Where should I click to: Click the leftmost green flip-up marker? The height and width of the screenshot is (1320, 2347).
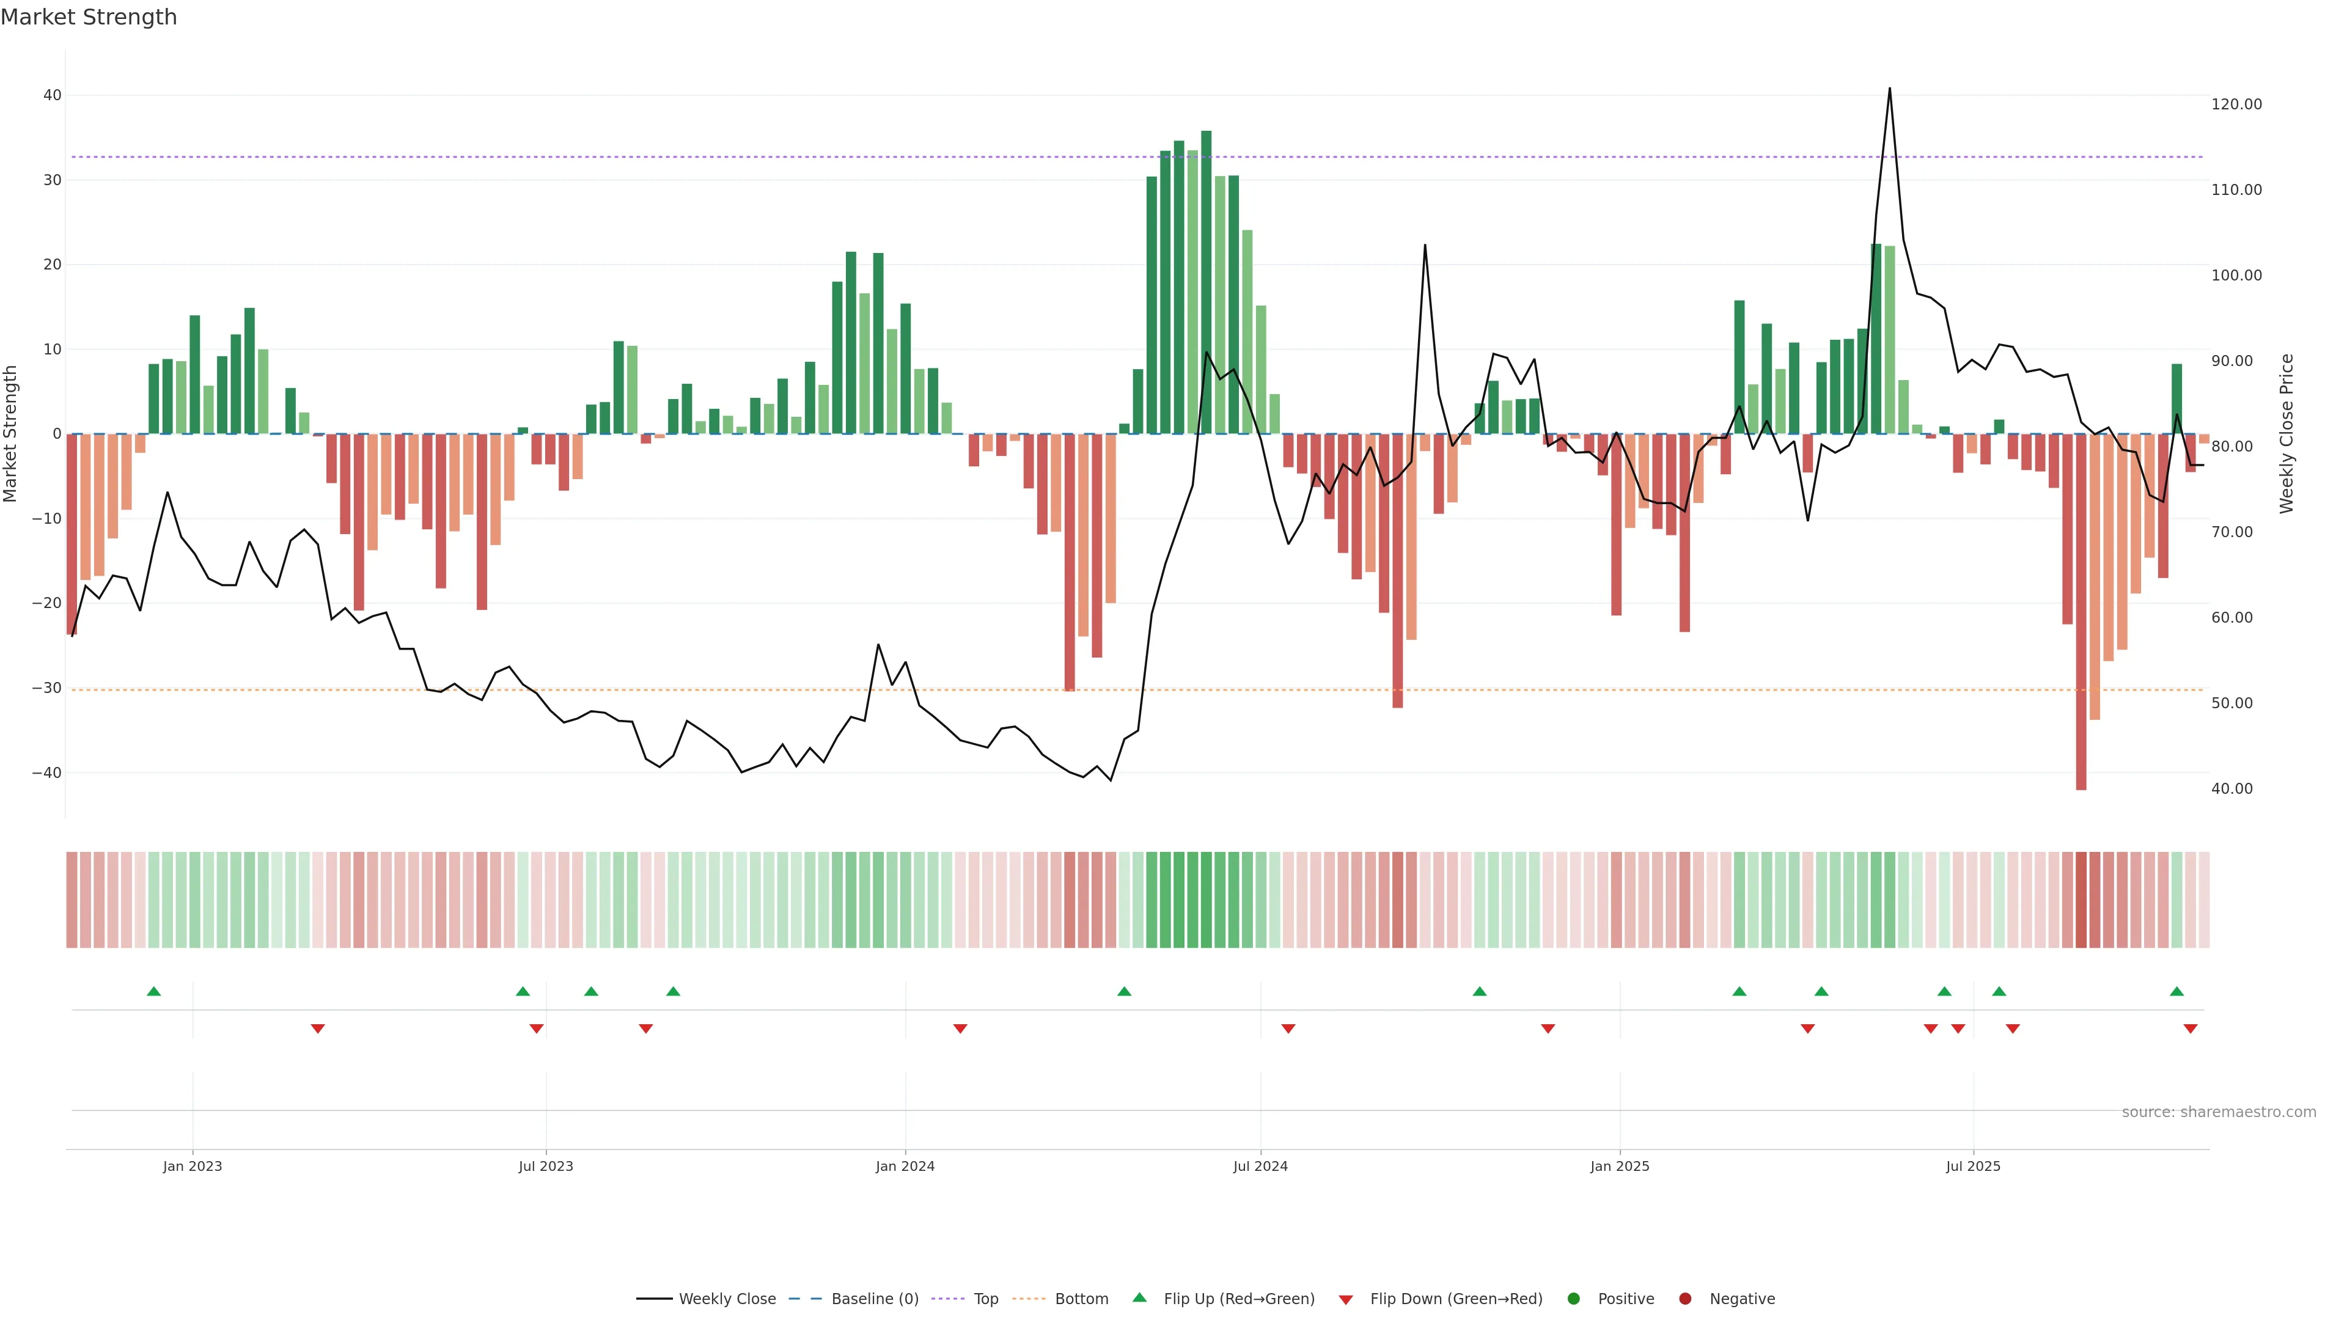click(154, 991)
